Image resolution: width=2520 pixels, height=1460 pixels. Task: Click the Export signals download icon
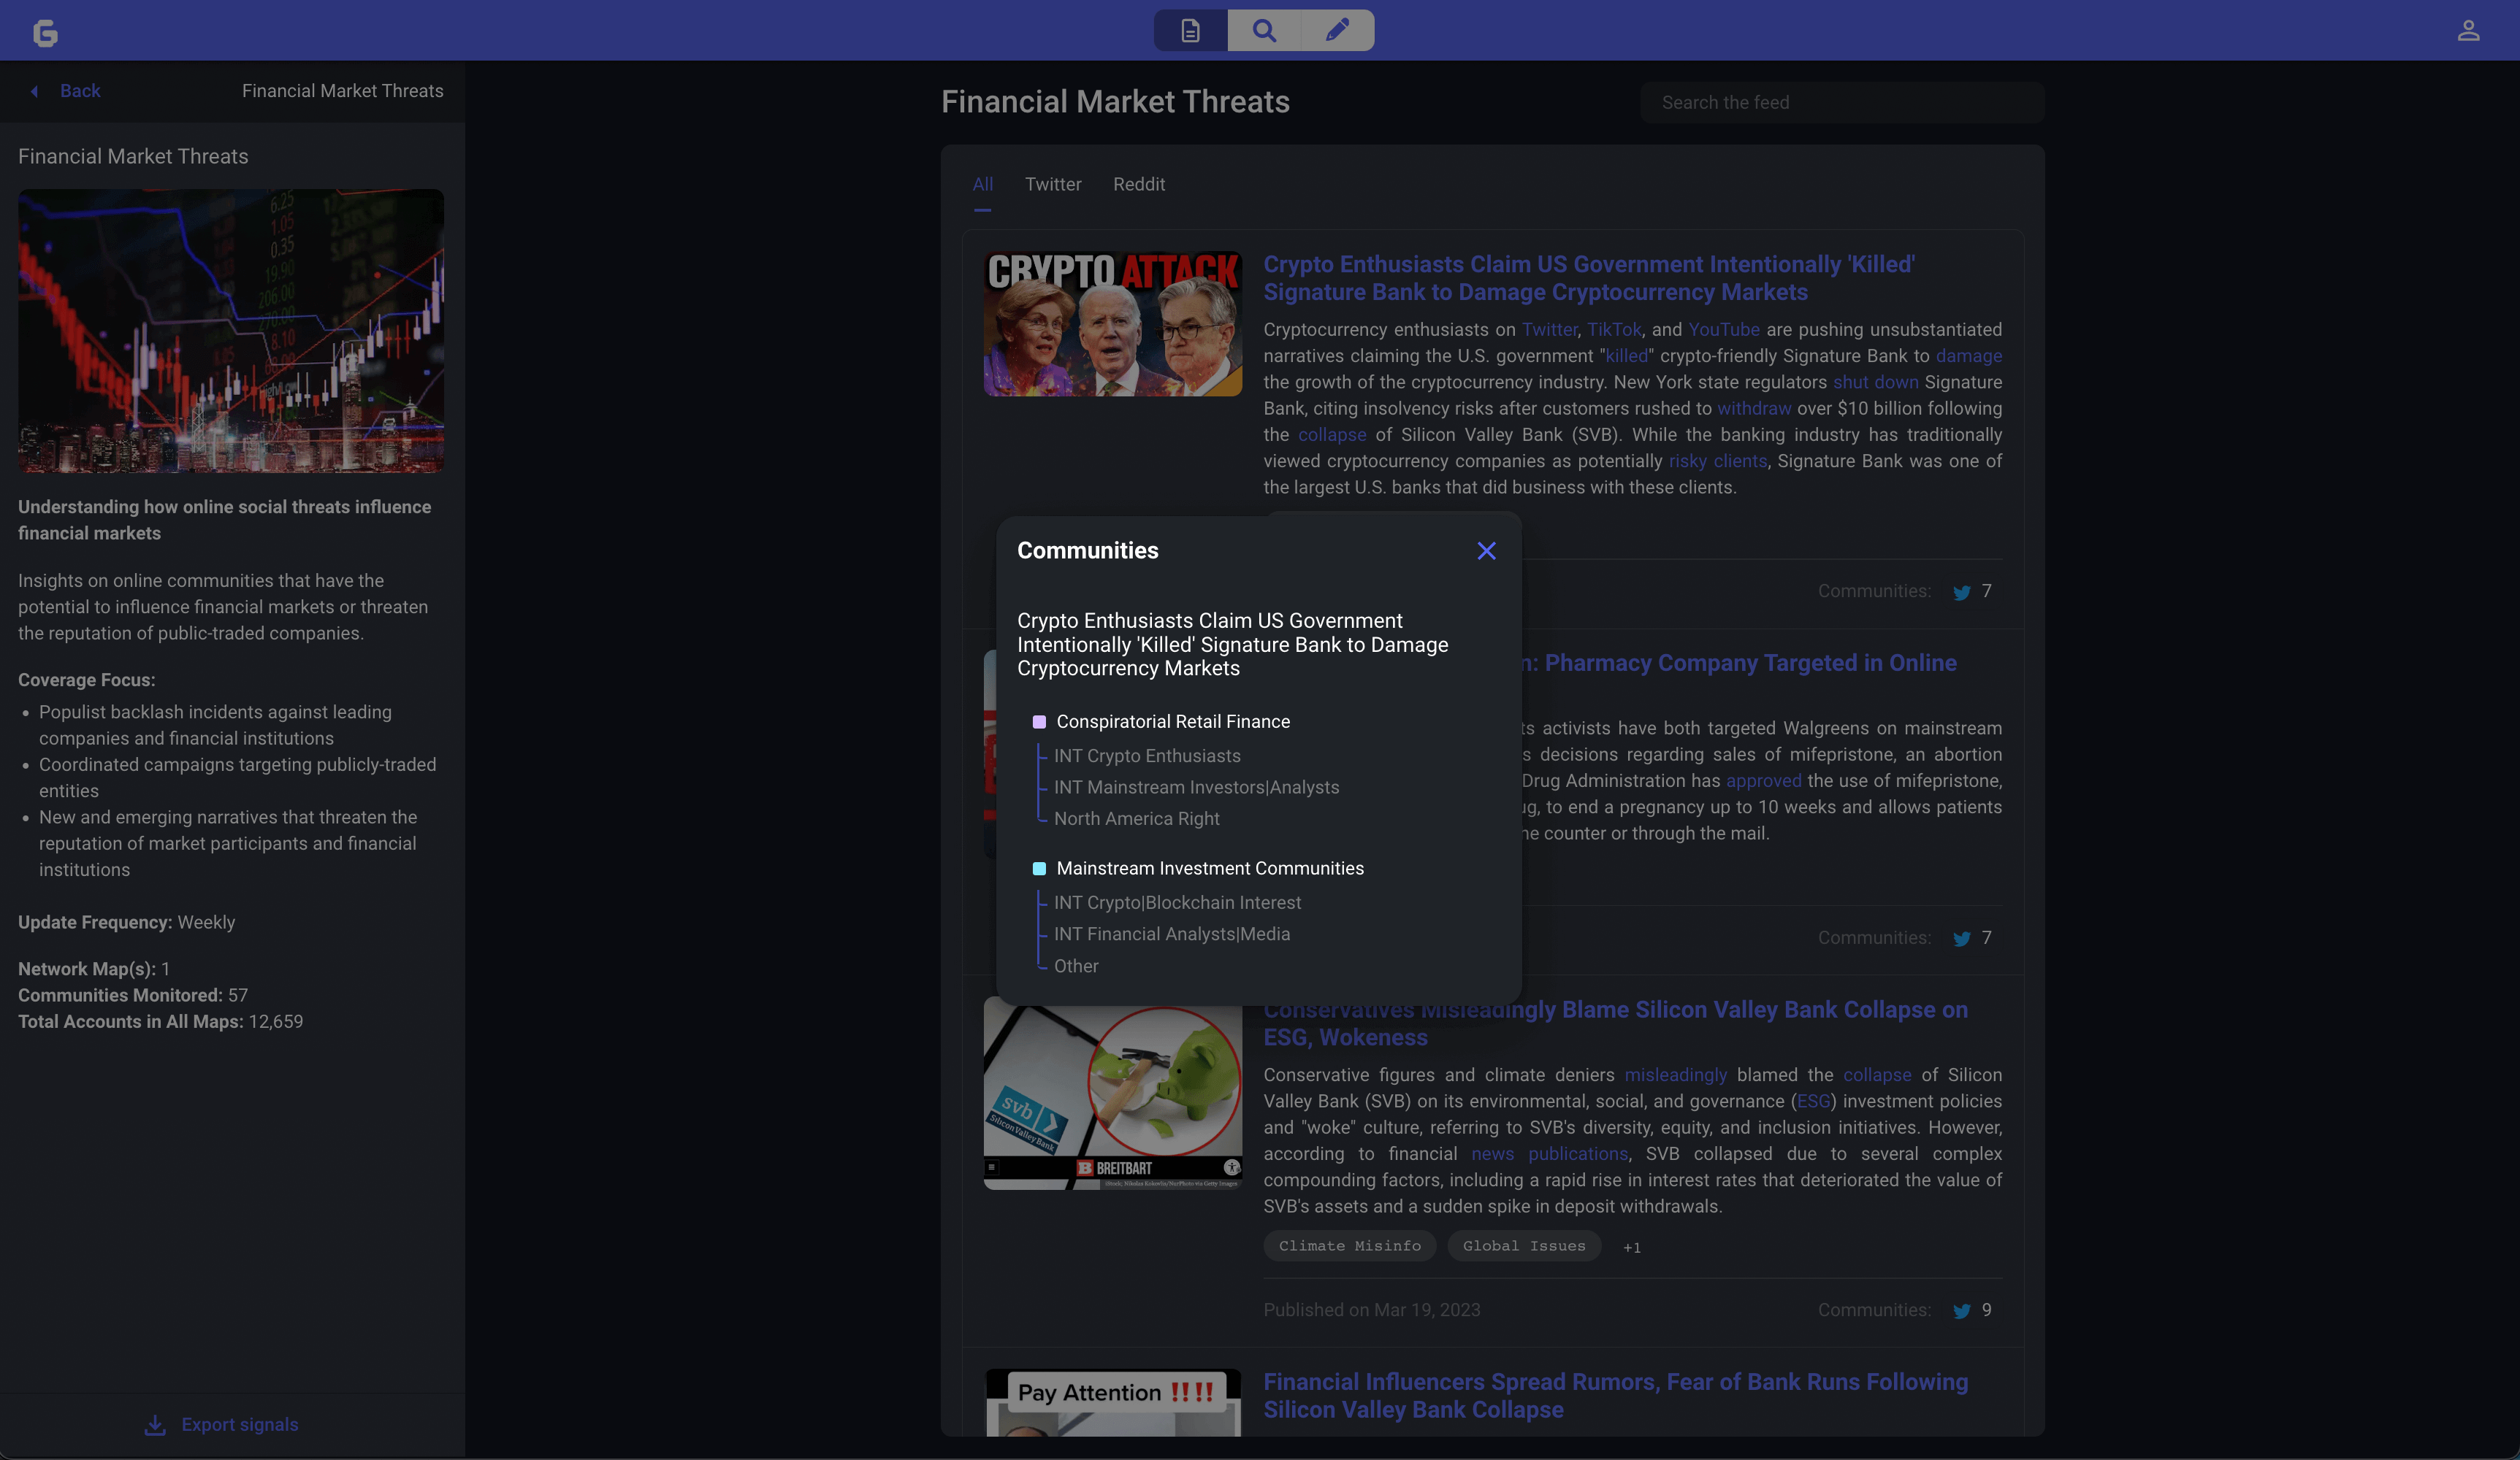155,1425
